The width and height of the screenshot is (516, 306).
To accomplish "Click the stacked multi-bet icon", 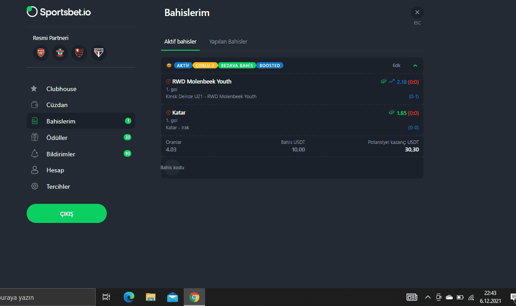I will [x=169, y=65].
